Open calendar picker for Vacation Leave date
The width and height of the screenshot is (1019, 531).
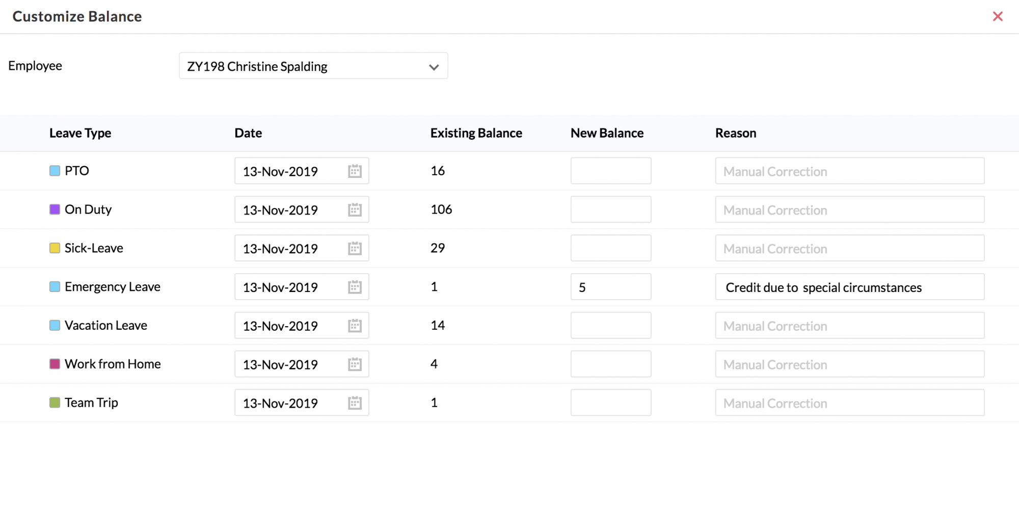pyautogui.click(x=355, y=326)
